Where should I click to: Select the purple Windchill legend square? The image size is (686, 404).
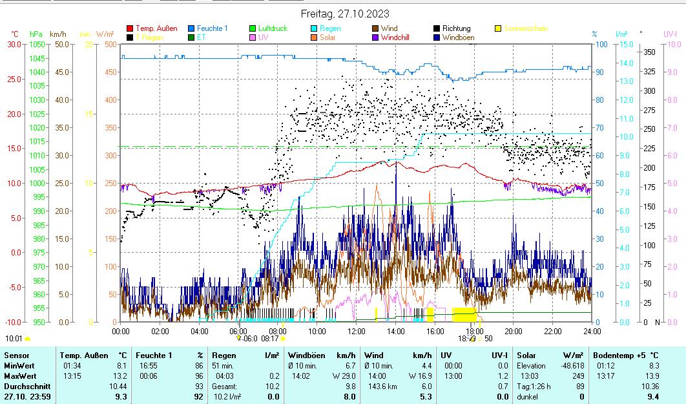click(375, 37)
